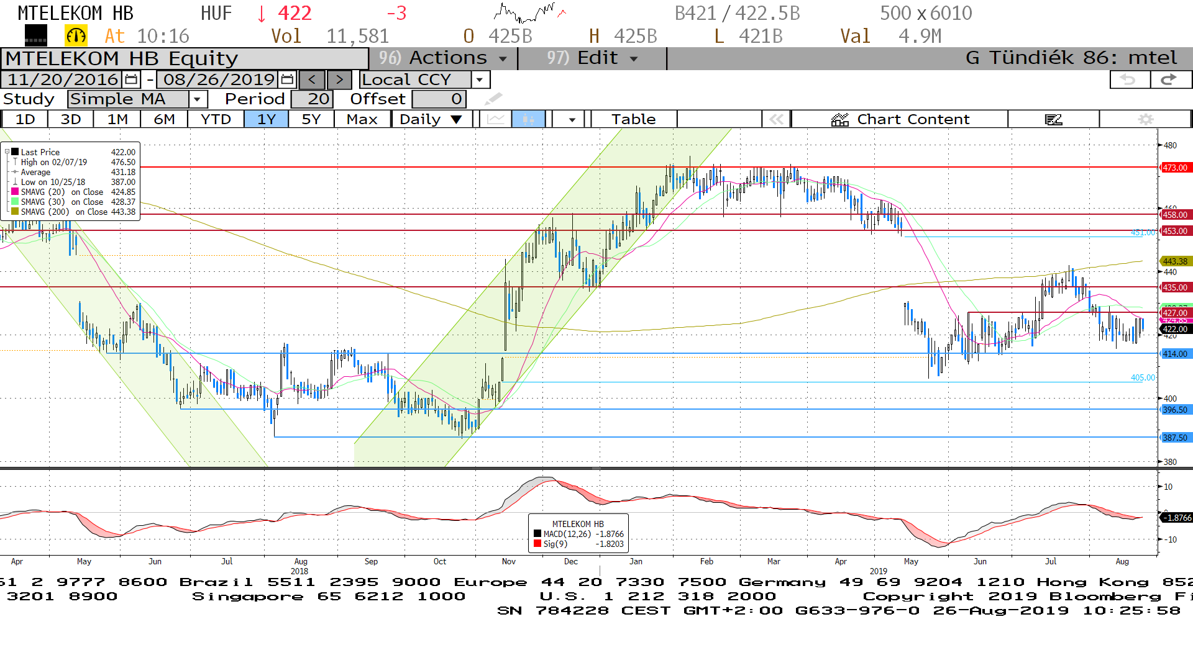Click the 435.00 red price level label
This screenshot has width=1193, height=645.
tap(1175, 287)
